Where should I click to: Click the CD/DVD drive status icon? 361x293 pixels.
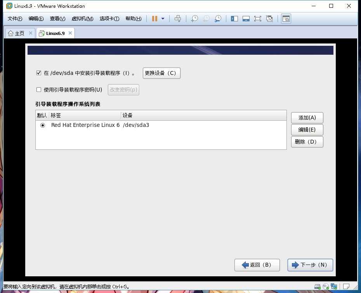[x=326, y=286]
